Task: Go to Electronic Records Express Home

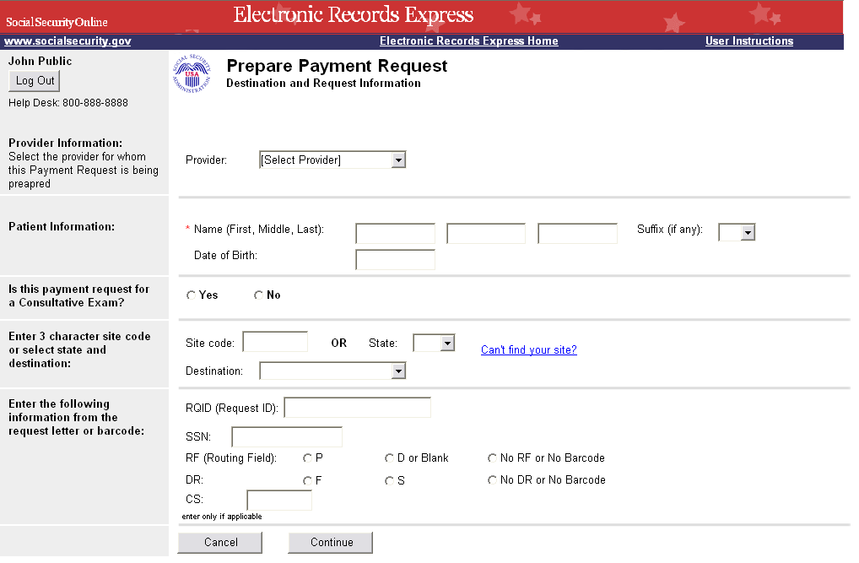Action: 469,41
